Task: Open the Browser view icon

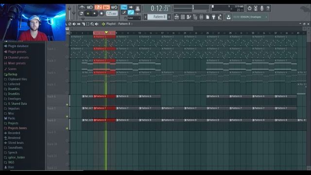Action: tap(195, 17)
